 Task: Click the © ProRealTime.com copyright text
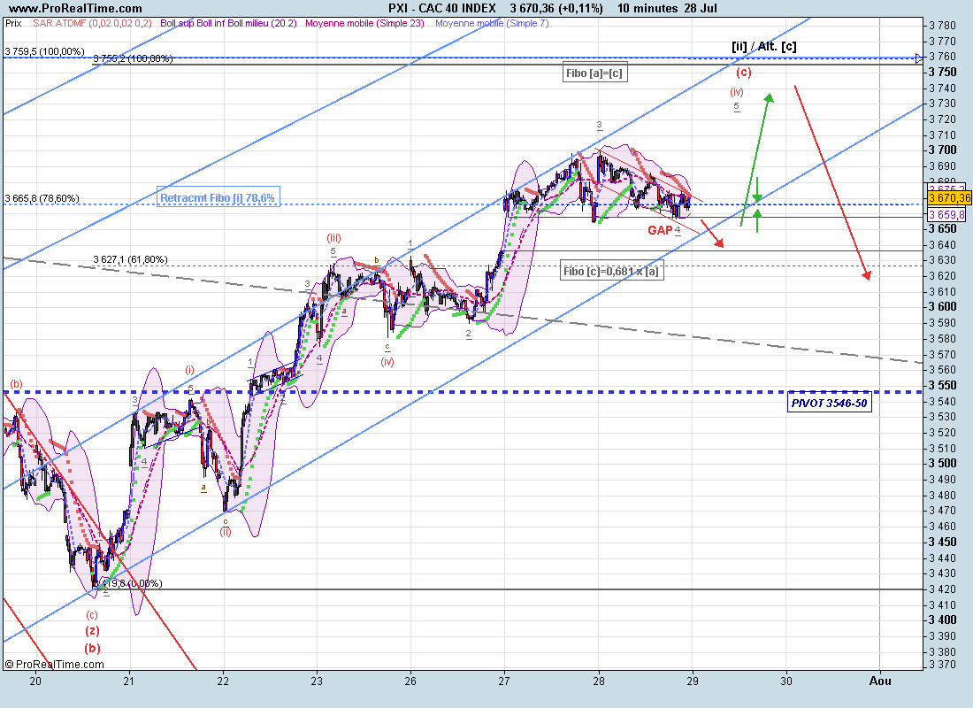pos(54,665)
